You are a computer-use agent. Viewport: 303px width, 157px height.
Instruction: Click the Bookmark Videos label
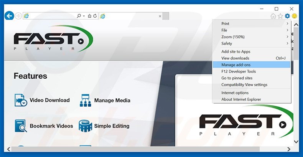(x=51, y=126)
